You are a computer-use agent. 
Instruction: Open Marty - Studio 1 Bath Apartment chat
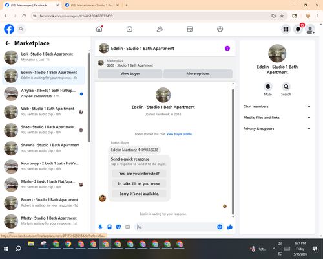point(44,221)
